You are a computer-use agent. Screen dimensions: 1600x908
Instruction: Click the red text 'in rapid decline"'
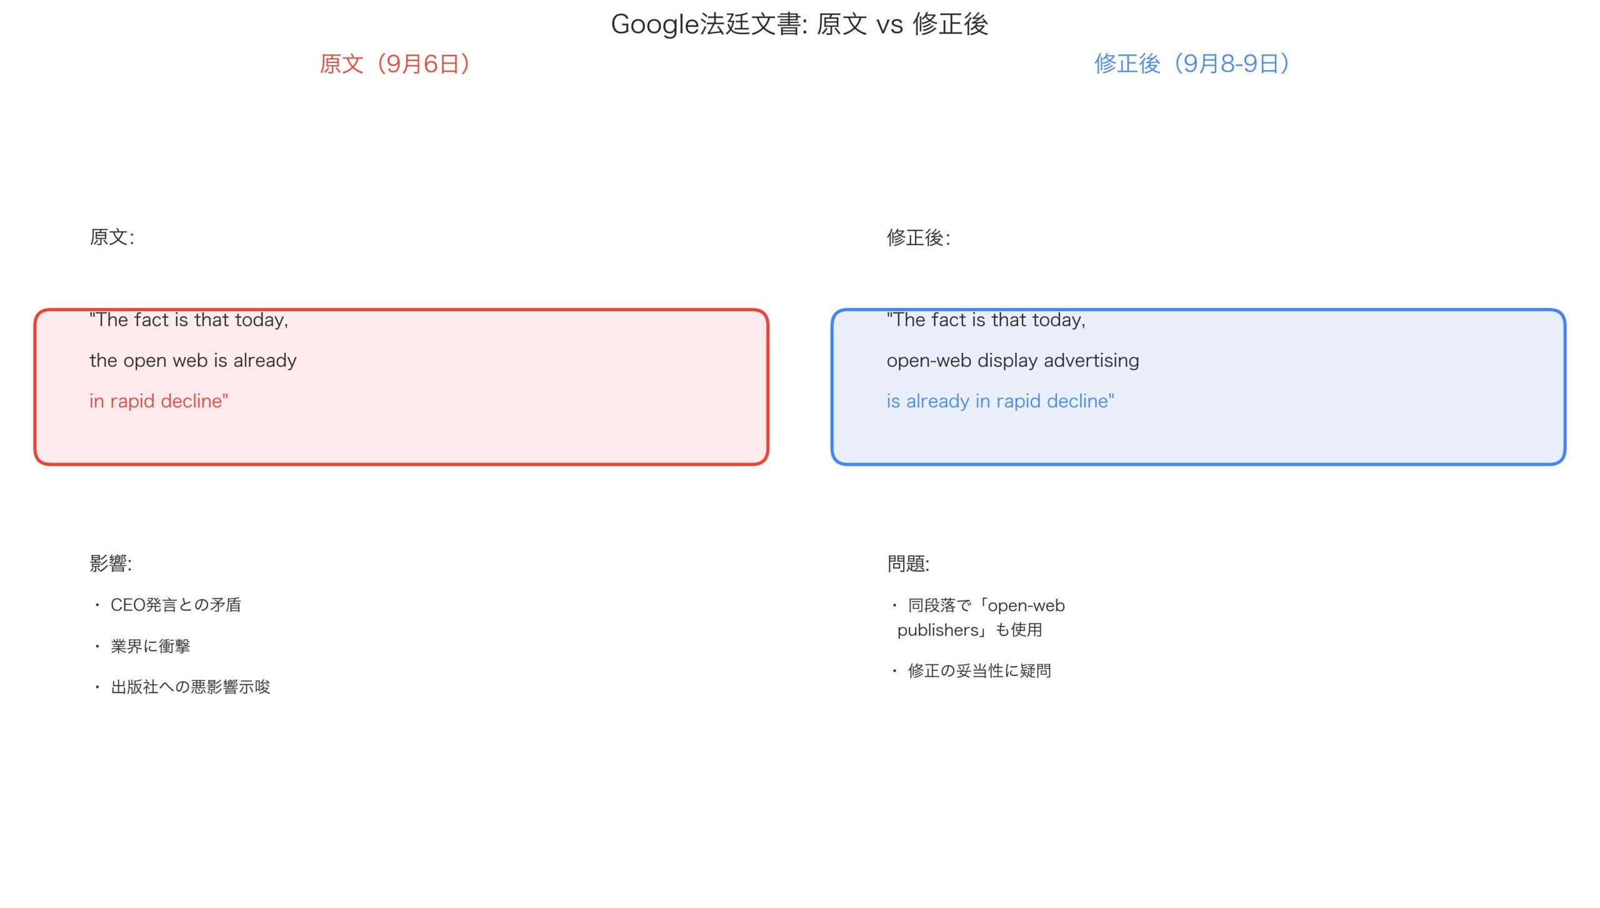(x=159, y=401)
